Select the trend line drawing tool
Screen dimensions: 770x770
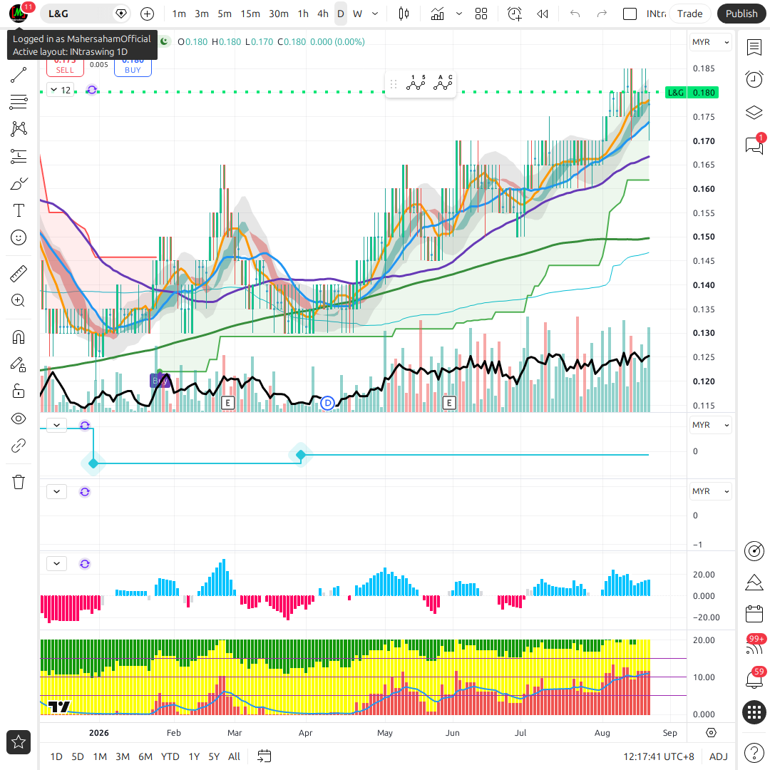click(x=19, y=75)
